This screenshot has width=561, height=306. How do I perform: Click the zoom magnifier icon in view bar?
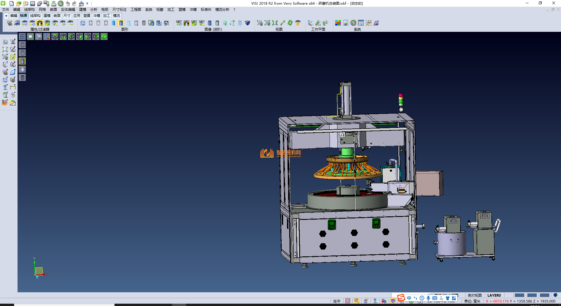(x=39, y=36)
